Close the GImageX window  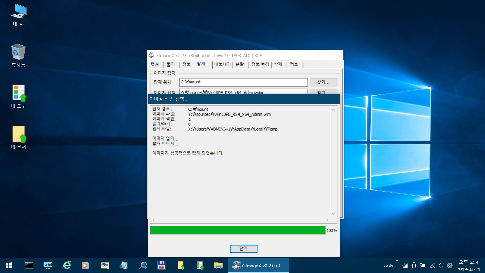click(x=334, y=55)
